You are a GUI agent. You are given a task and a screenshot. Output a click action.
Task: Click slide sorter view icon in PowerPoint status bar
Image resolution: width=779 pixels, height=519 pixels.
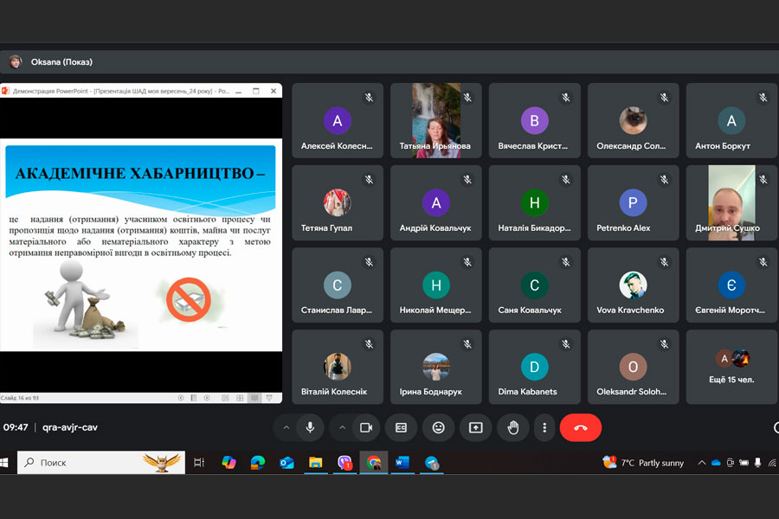point(240,398)
